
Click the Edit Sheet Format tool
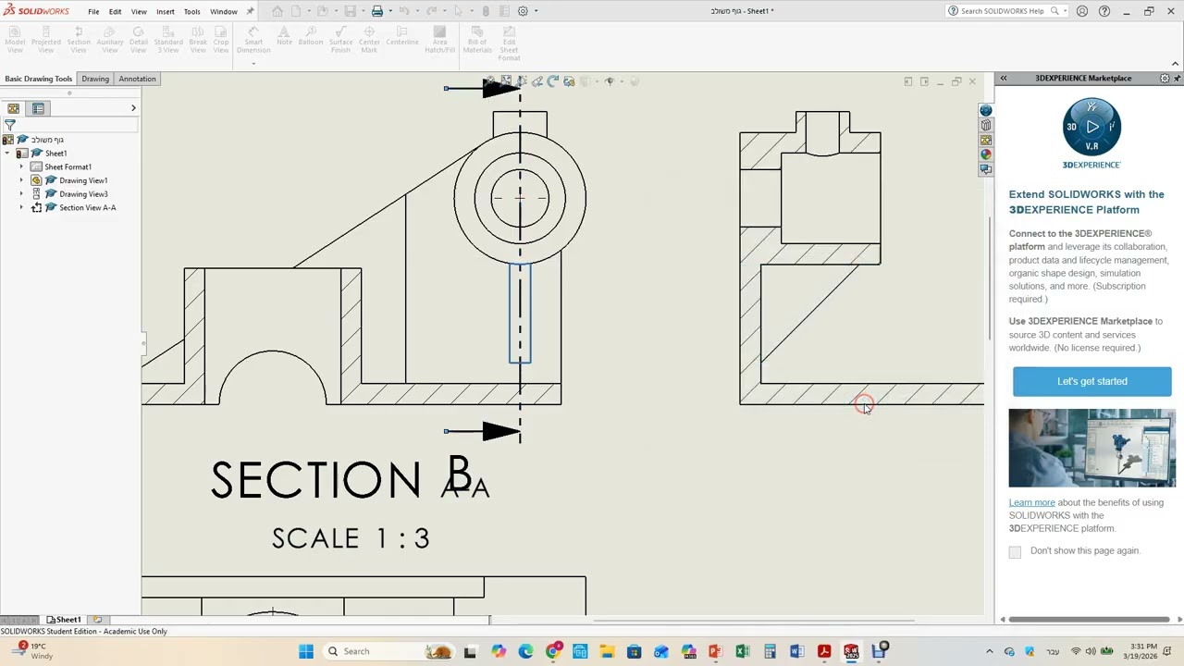pos(510,43)
